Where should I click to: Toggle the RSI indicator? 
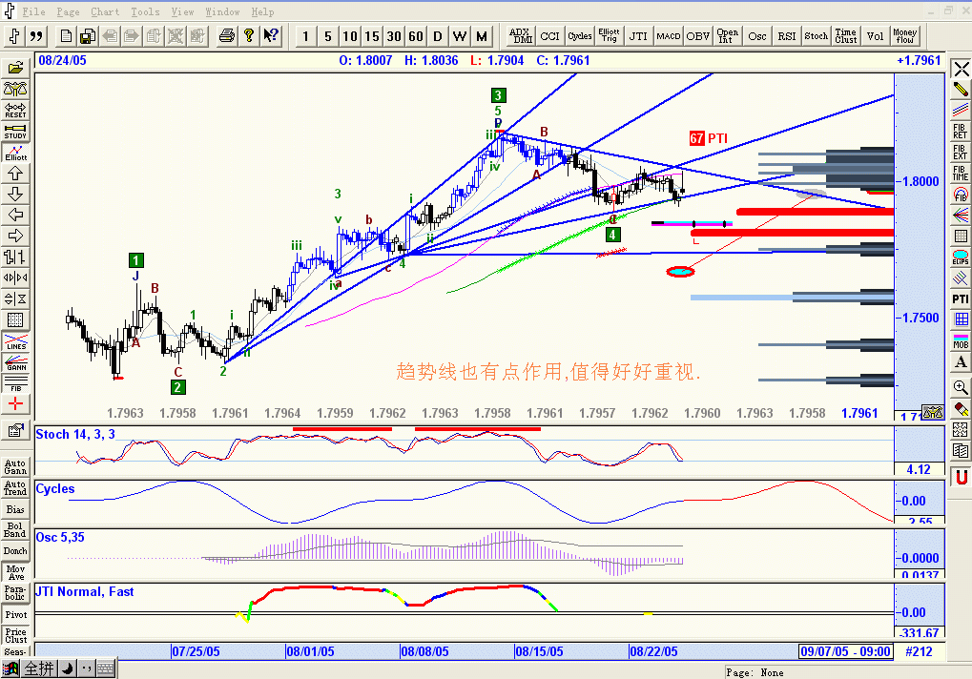787,36
